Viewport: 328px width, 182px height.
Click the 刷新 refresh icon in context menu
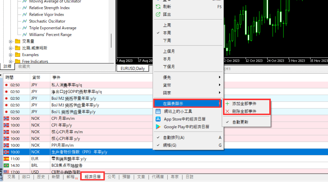tap(158, 7)
